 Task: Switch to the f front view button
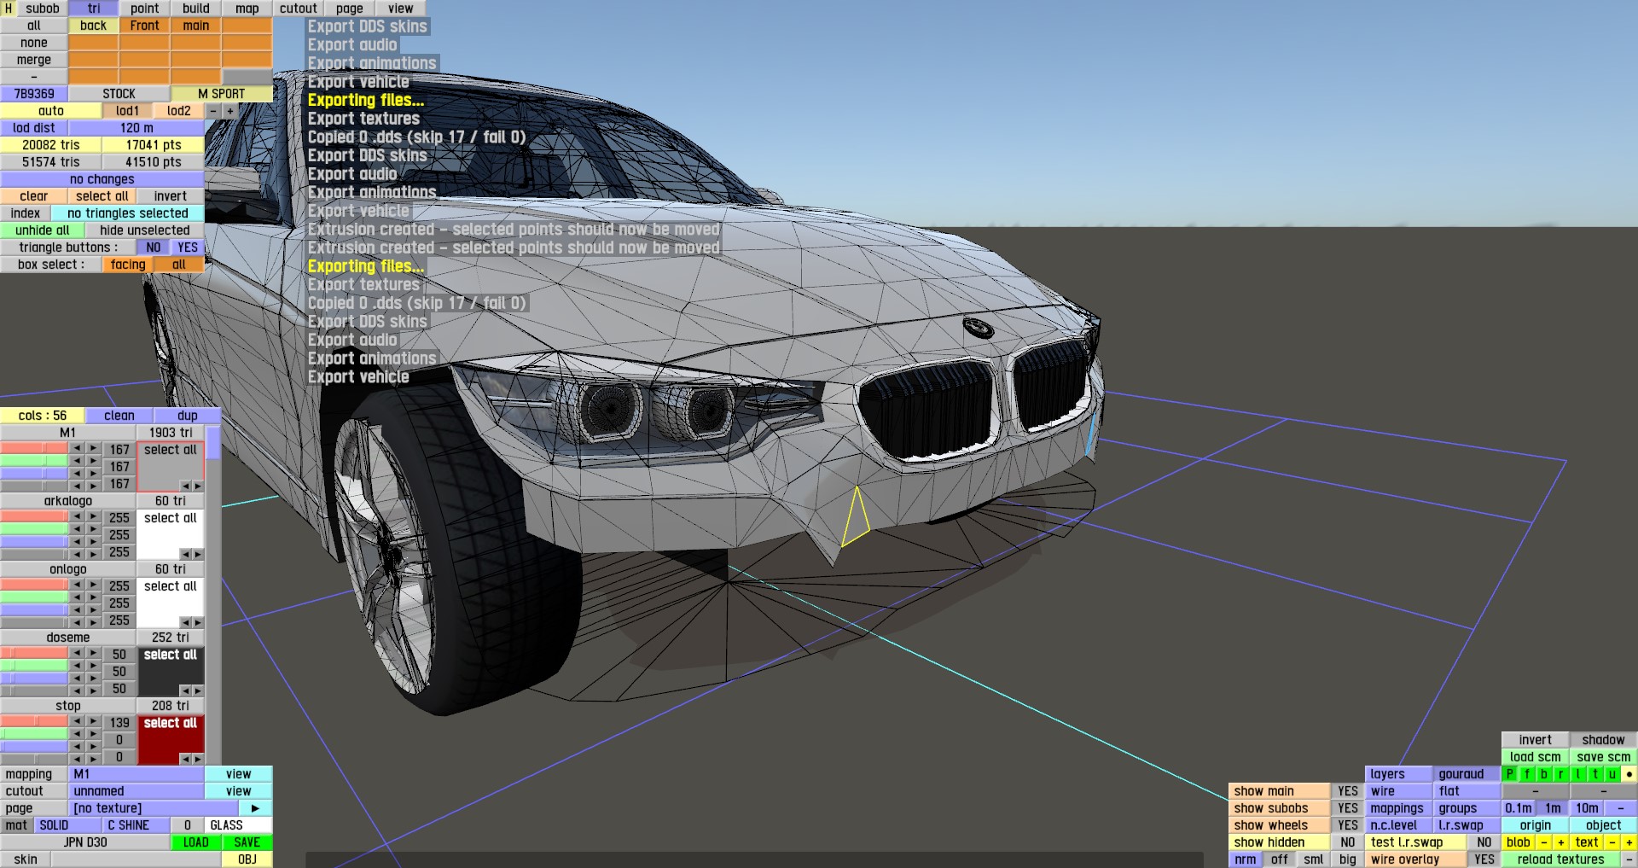1527,774
